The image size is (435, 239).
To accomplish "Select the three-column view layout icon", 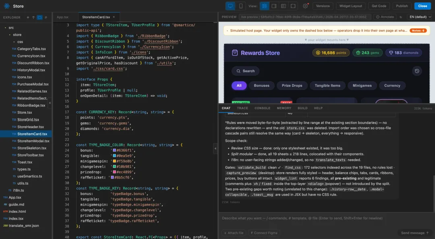I will [x=283, y=6].
